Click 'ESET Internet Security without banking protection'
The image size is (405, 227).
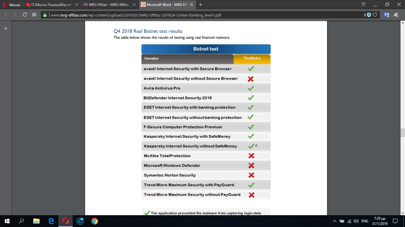[x=193, y=118]
